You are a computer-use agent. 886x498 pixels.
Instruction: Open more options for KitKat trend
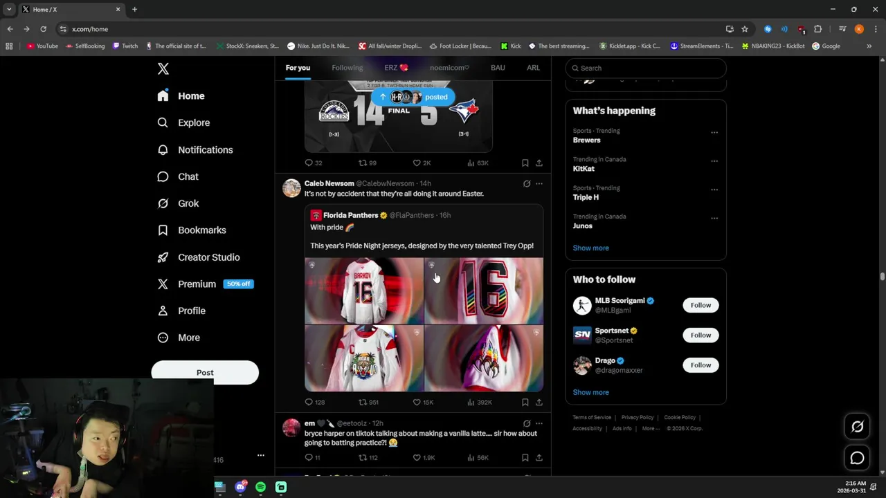pyautogui.click(x=714, y=160)
